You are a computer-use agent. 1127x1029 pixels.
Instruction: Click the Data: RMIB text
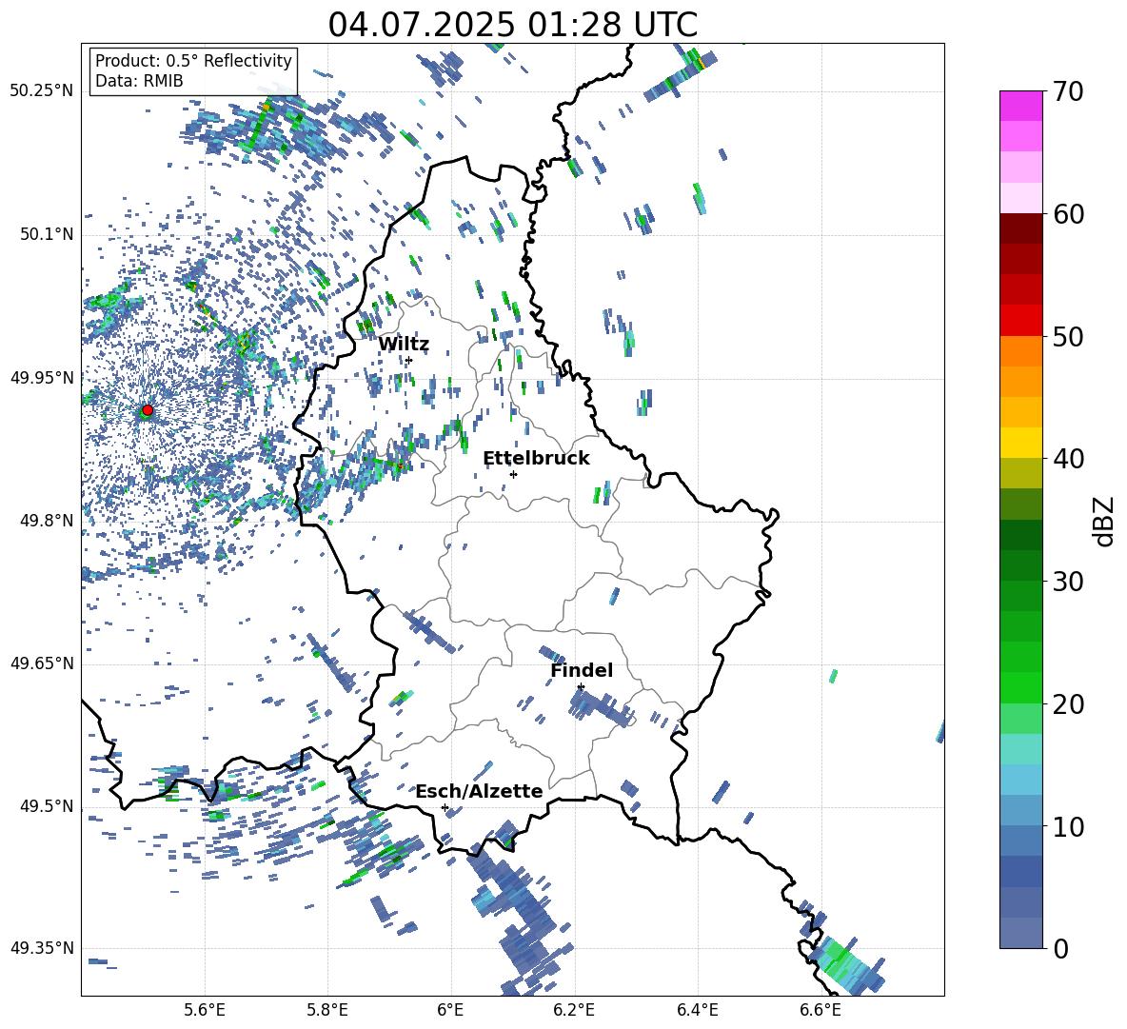(x=139, y=81)
